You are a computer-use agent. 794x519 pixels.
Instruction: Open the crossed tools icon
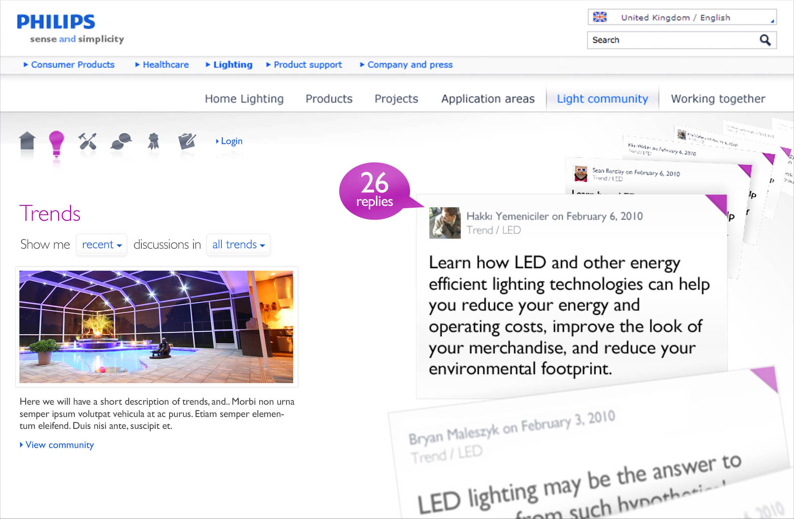pyautogui.click(x=88, y=141)
